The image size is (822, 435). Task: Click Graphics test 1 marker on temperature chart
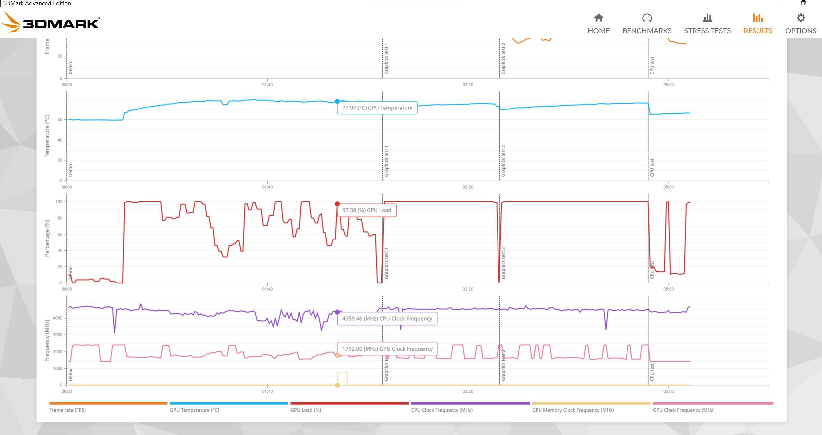click(x=386, y=161)
